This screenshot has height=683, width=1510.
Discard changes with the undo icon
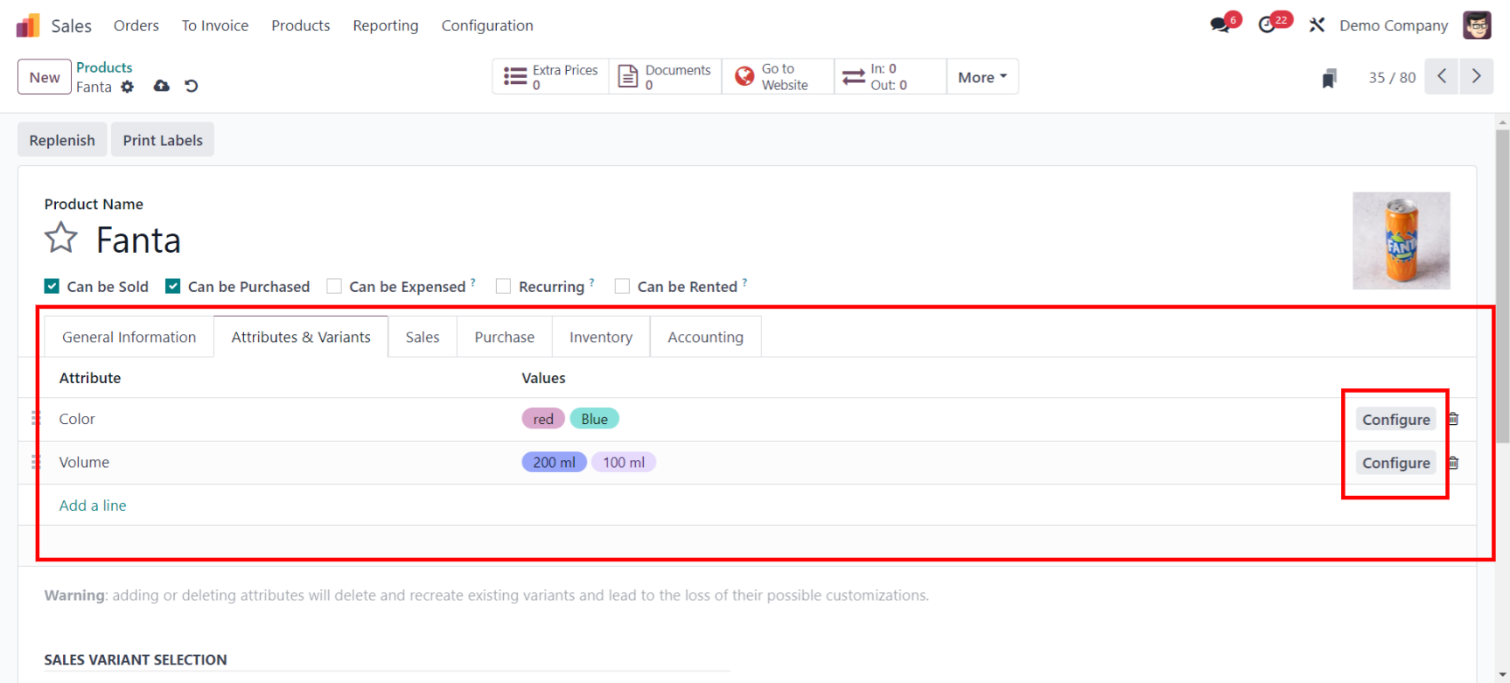pyautogui.click(x=192, y=86)
